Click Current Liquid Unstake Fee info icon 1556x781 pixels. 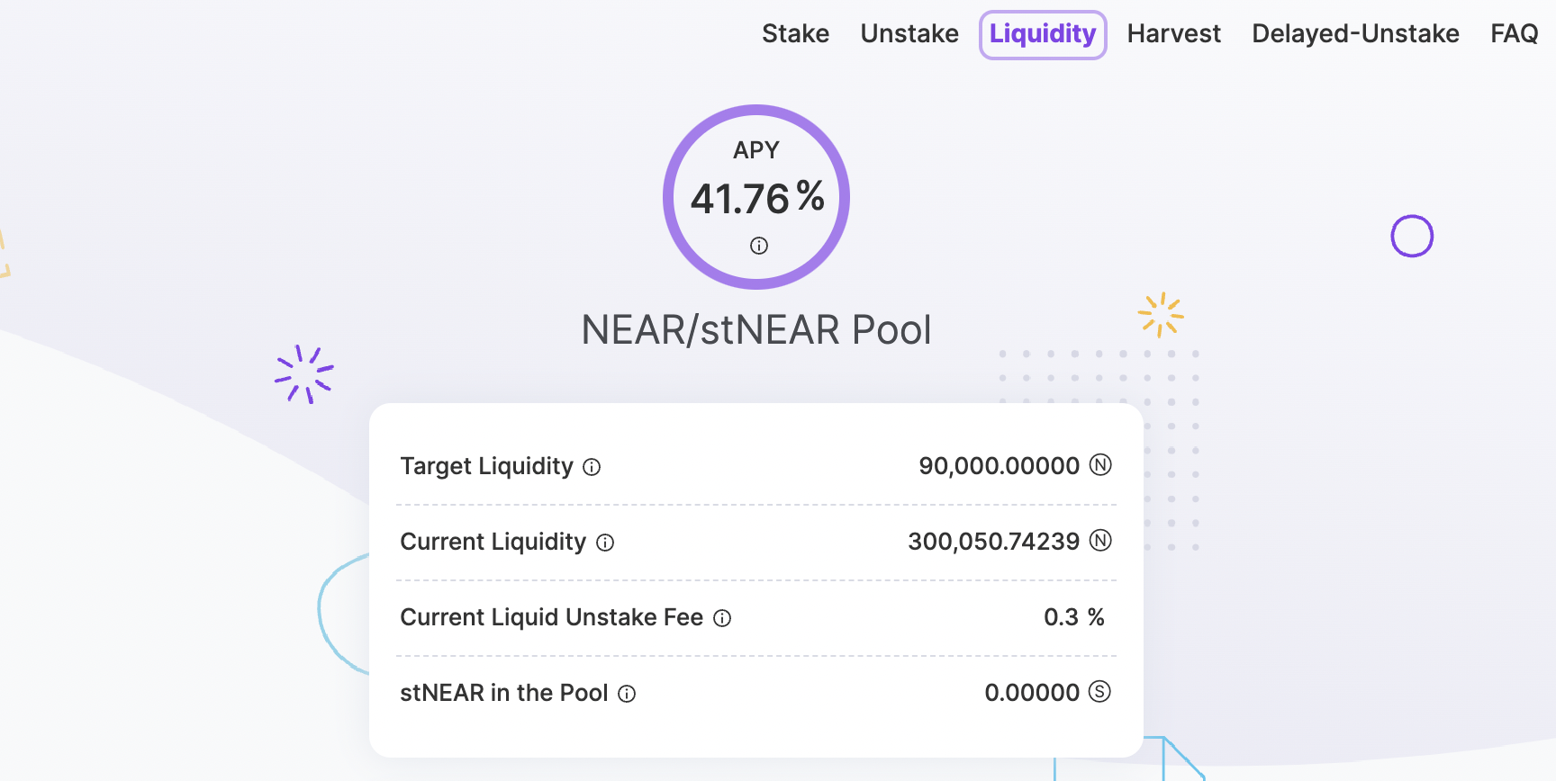click(722, 618)
